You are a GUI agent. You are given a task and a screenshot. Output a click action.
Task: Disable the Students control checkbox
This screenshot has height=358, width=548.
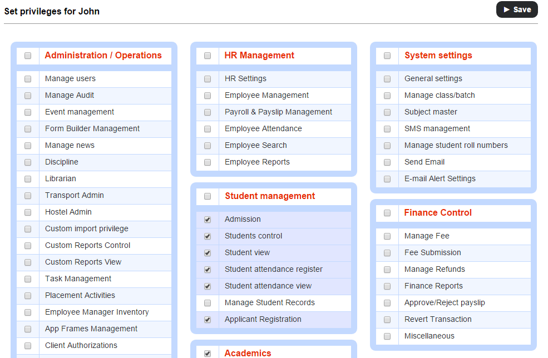point(208,236)
